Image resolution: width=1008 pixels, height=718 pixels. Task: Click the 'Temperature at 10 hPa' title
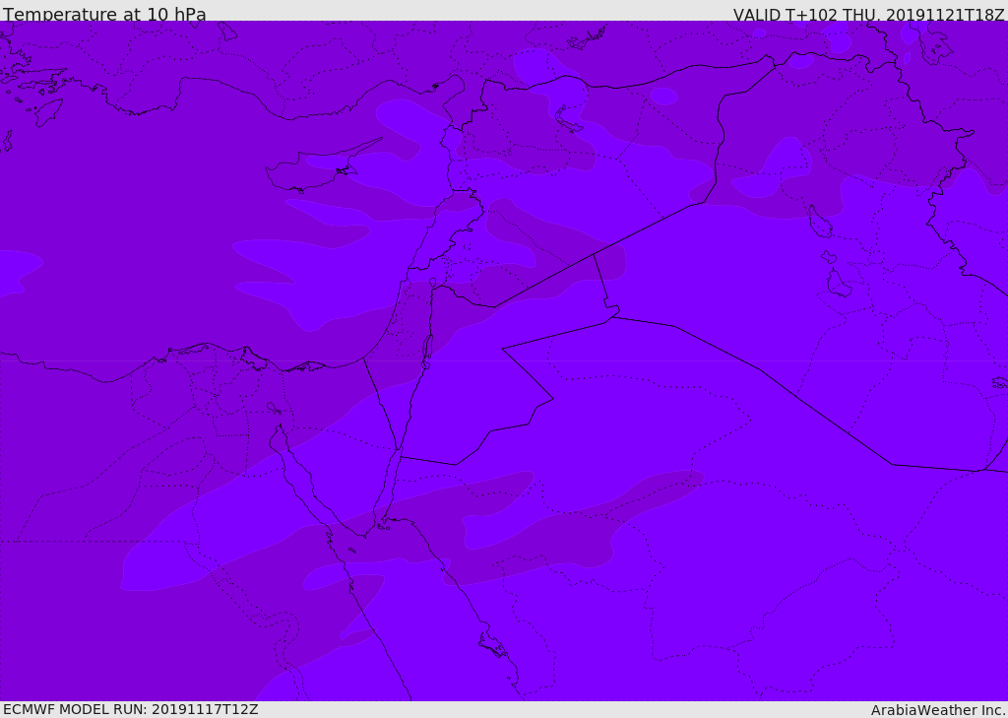point(104,14)
